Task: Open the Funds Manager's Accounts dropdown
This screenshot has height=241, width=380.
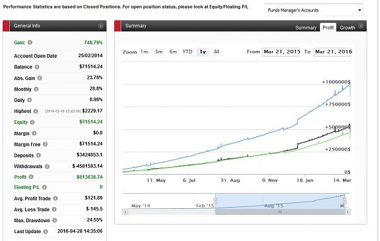Action: (x=314, y=10)
